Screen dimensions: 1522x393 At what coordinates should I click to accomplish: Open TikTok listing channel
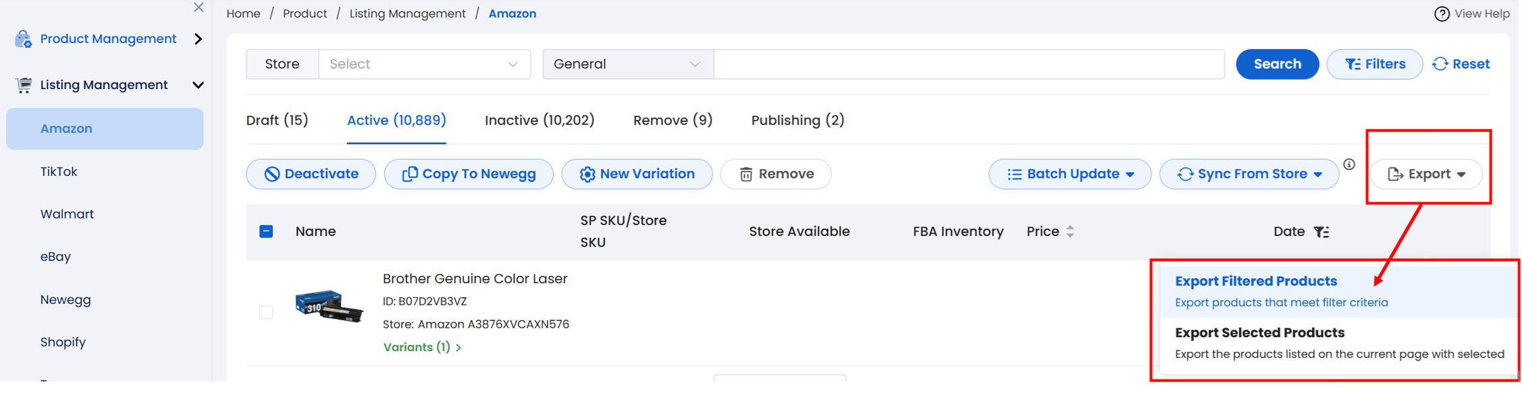59,172
